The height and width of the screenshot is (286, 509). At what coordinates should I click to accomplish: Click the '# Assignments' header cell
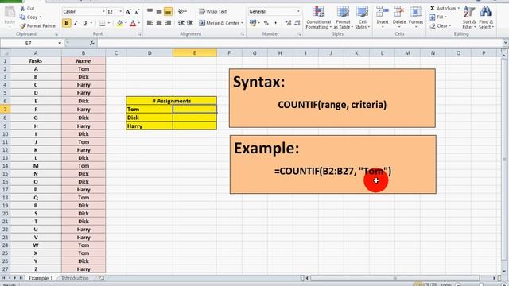(172, 101)
